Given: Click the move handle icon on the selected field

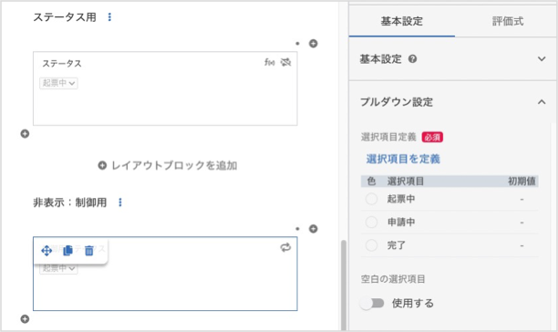Looking at the screenshot, I should (x=46, y=251).
